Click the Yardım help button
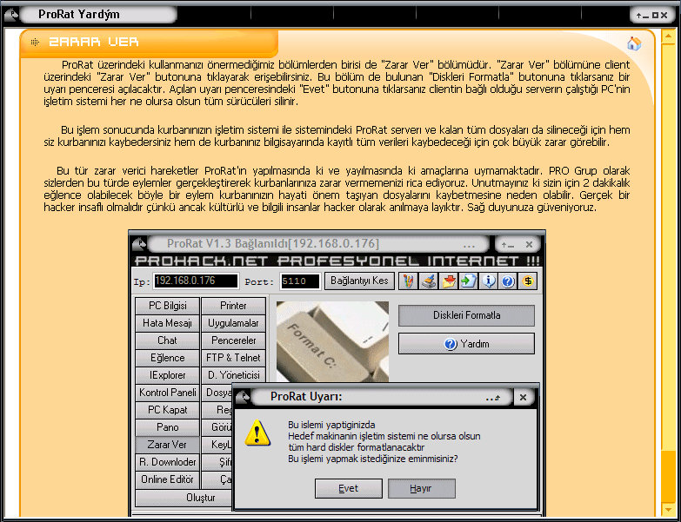 (x=466, y=344)
